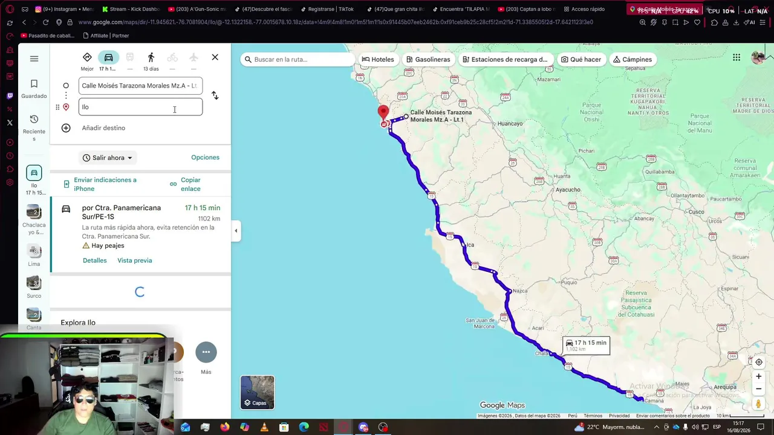Close the directions panel

(x=215, y=57)
